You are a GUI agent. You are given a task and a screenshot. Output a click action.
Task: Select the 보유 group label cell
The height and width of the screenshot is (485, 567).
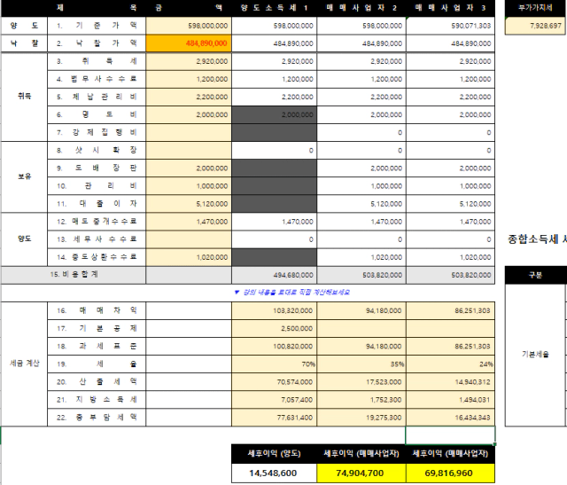24,177
